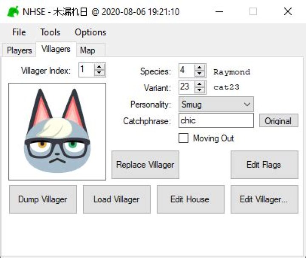Image resolution: width=306 pixels, height=258 pixels.
Task: Decrease the Variant value
Action: pos(199,90)
